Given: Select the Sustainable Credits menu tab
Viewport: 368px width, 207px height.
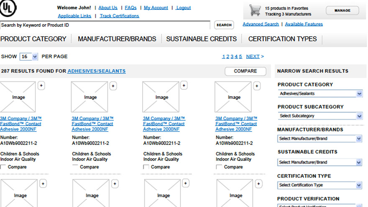Looking at the screenshot, I should tap(201, 39).
